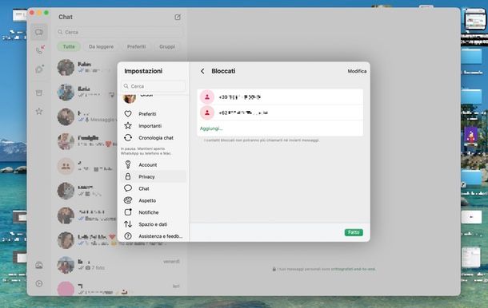The height and width of the screenshot is (308, 488).
Task: Open Aspetto settings
Action: (154, 200)
